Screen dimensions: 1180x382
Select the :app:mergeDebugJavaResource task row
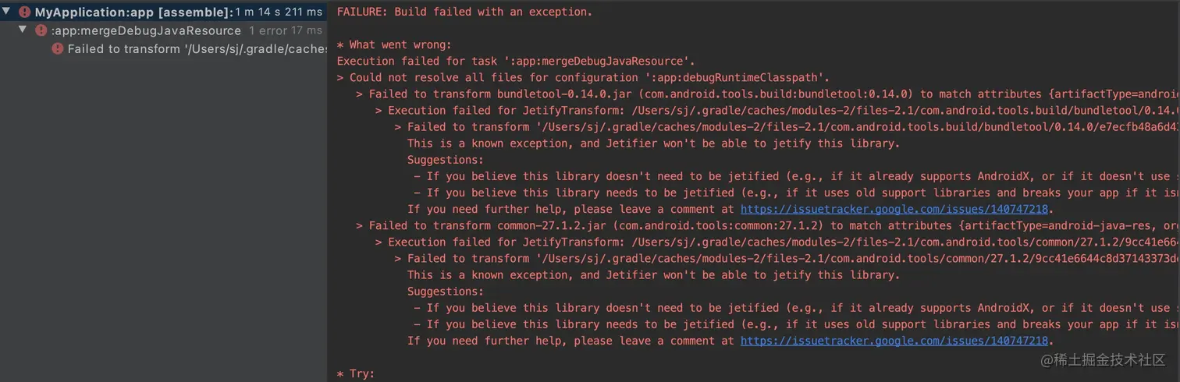click(146, 30)
